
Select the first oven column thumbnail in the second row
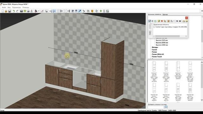[x=154, y=88]
